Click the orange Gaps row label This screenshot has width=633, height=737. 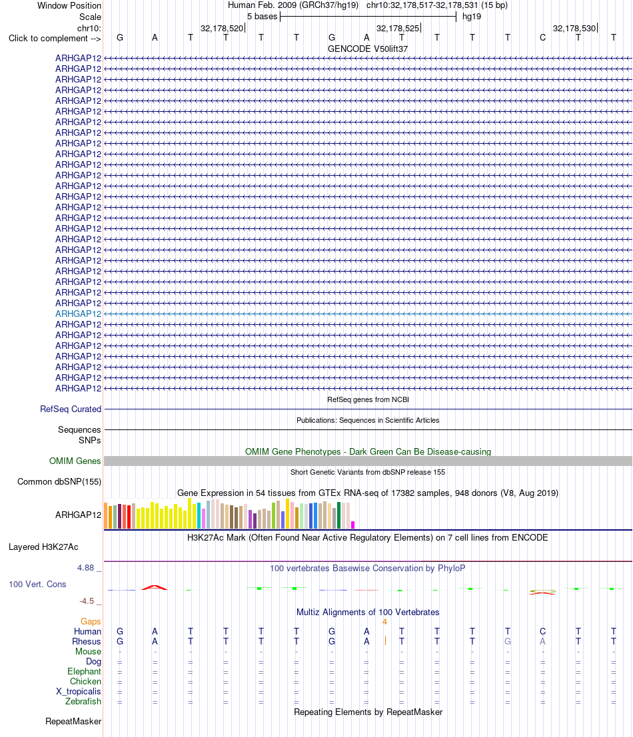point(91,621)
